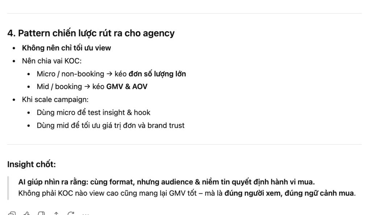
Task: Click the "Micro / non-booking" bullet line
Action: [x=70, y=74]
